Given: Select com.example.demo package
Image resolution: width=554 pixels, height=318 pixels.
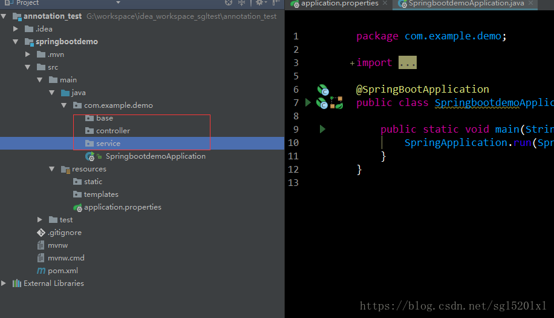Looking at the screenshot, I should pyautogui.click(x=118, y=105).
